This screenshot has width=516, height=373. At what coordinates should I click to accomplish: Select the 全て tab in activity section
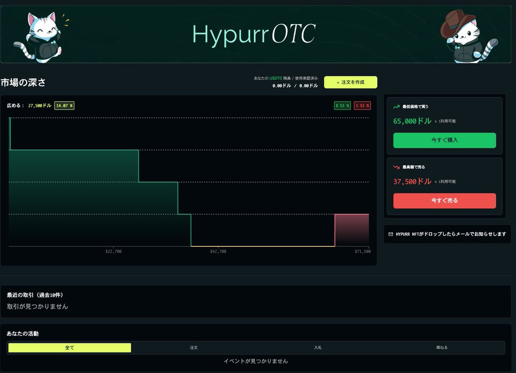tap(70, 348)
